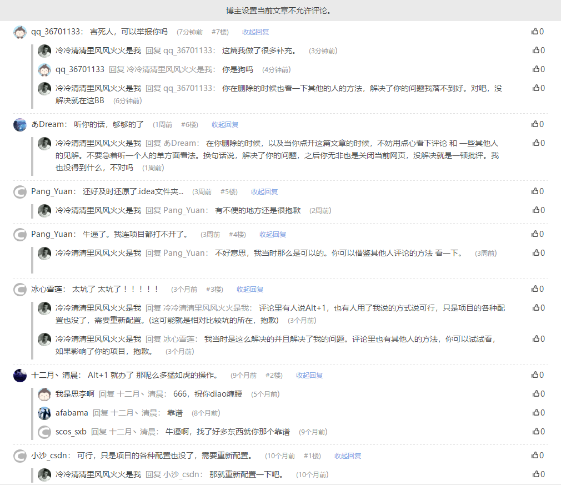Open qq_36701133's profile from floor #7 username

(x=56, y=32)
